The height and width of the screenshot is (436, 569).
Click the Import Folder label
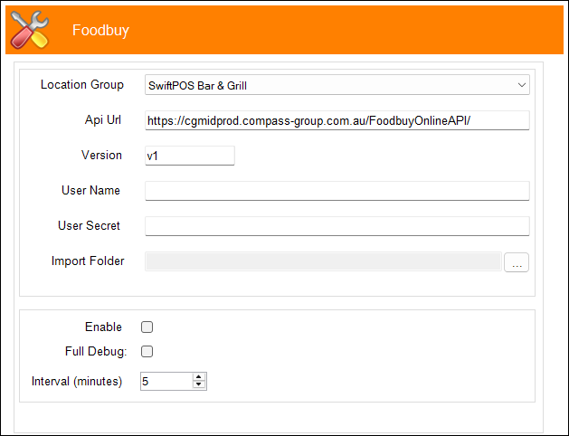click(x=88, y=261)
